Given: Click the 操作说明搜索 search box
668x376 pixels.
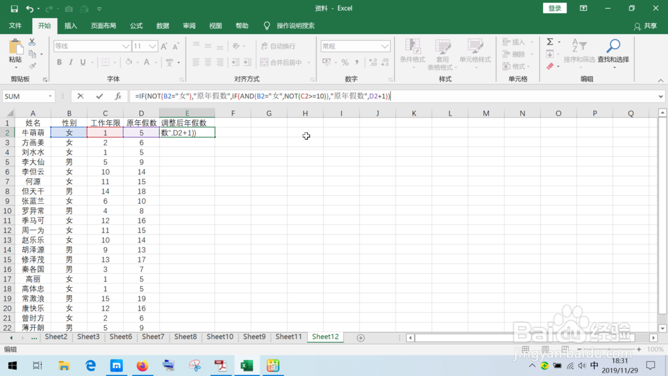Looking at the screenshot, I should click(x=295, y=25).
